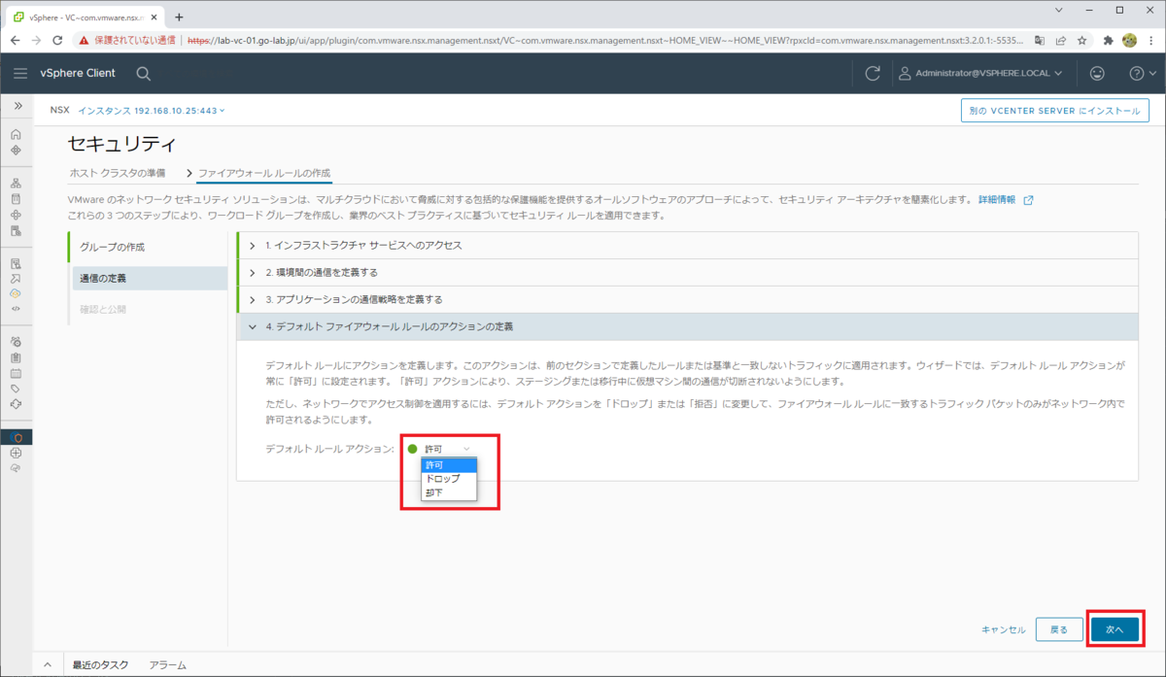Refresh the client with the circular arrow icon
Viewport: 1166px width, 677px height.
point(872,73)
